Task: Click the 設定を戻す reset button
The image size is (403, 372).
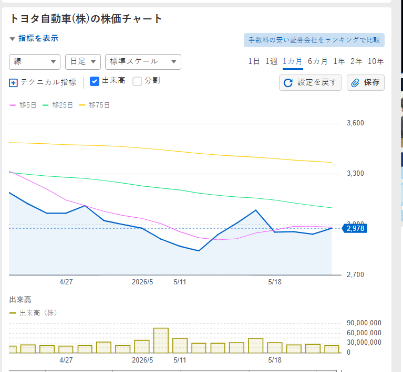Action: tap(311, 83)
